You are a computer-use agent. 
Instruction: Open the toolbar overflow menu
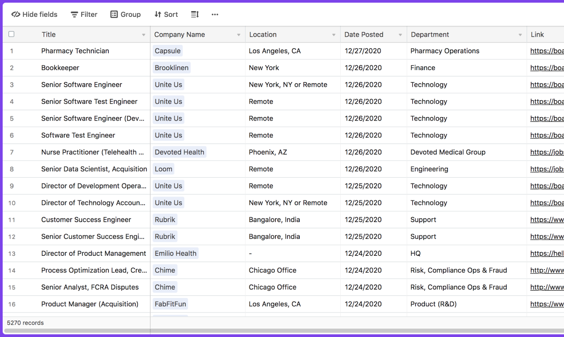pos(215,14)
